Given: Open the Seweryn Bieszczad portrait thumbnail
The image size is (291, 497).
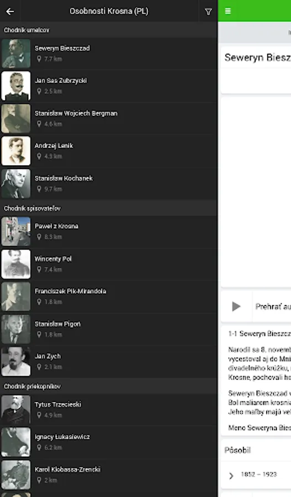Looking at the screenshot, I should [16, 54].
